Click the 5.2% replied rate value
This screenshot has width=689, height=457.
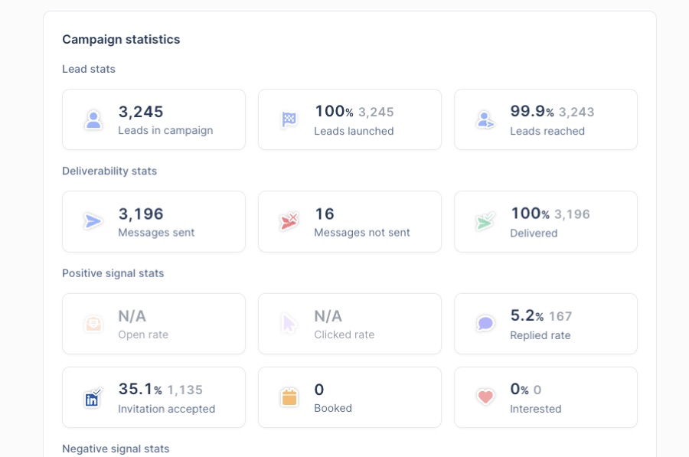click(527, 315)
